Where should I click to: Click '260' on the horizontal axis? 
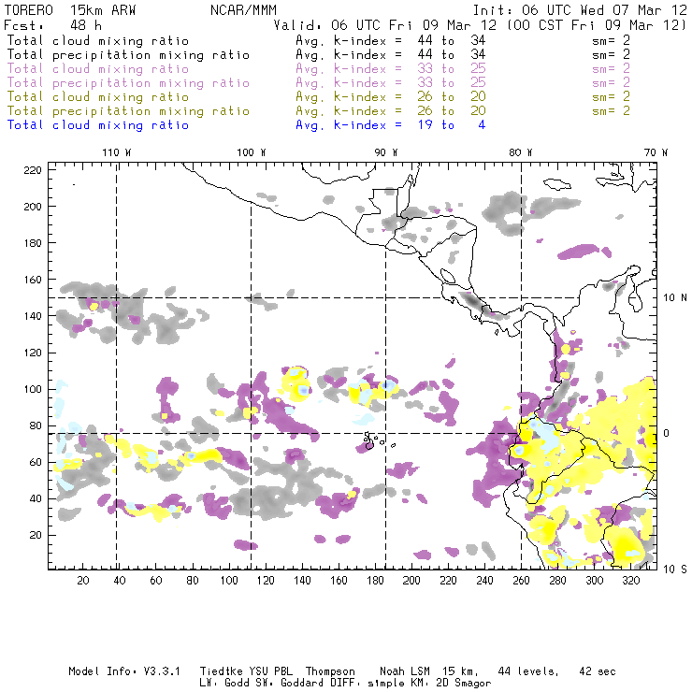[521, 581]
